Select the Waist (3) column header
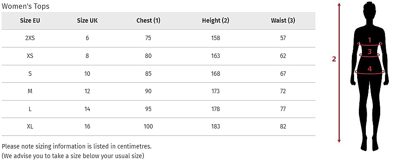 [x=283, y=20]
